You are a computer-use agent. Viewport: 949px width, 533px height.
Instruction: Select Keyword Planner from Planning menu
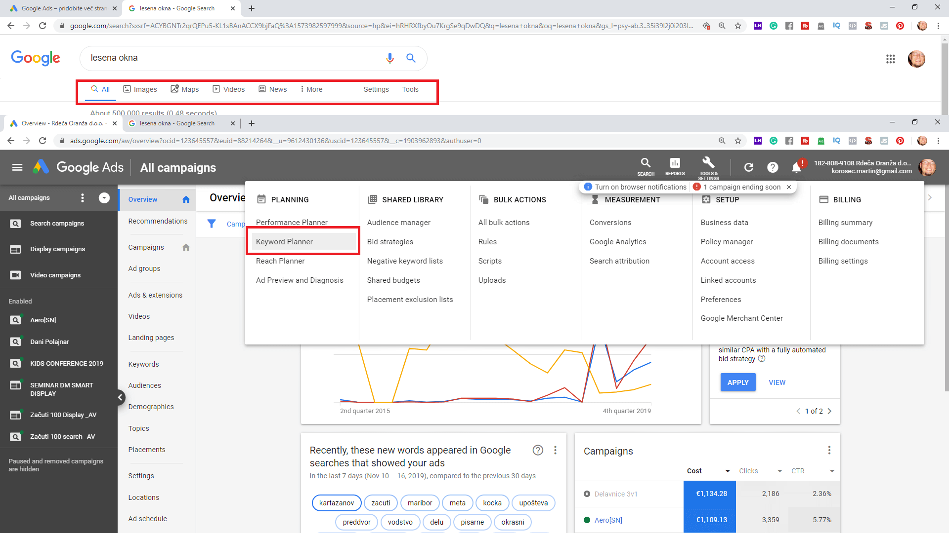coord(284,242)
